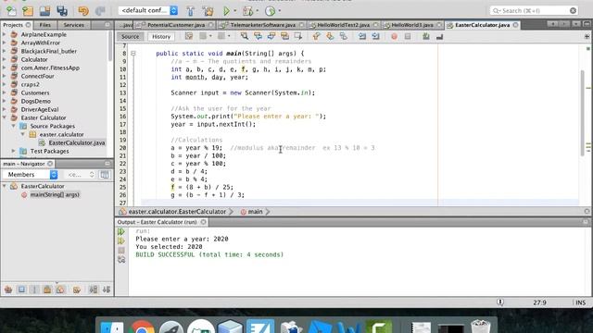The image size is (593, 333).
Task: Click the Shift Line Left icon
Action: [x=362, y=36]
